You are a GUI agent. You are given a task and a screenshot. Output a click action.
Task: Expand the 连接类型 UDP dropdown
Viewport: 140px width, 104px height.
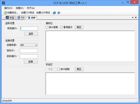29,45
